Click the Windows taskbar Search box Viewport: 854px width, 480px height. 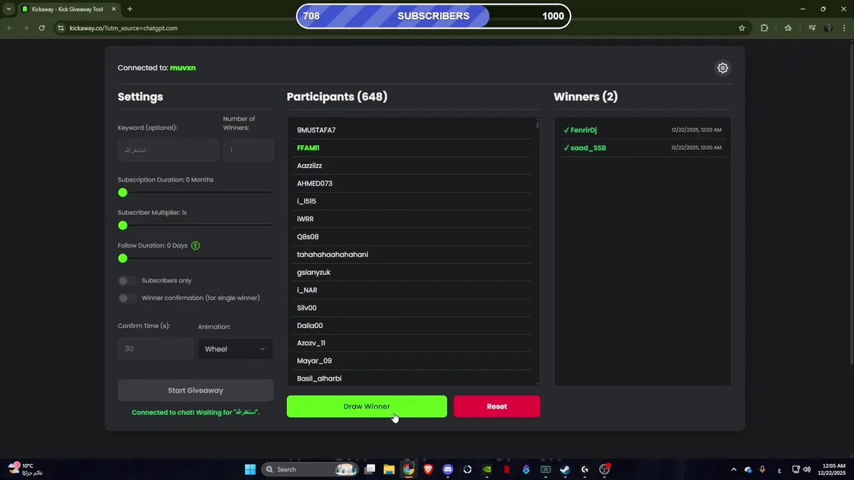tap(311, 469)
